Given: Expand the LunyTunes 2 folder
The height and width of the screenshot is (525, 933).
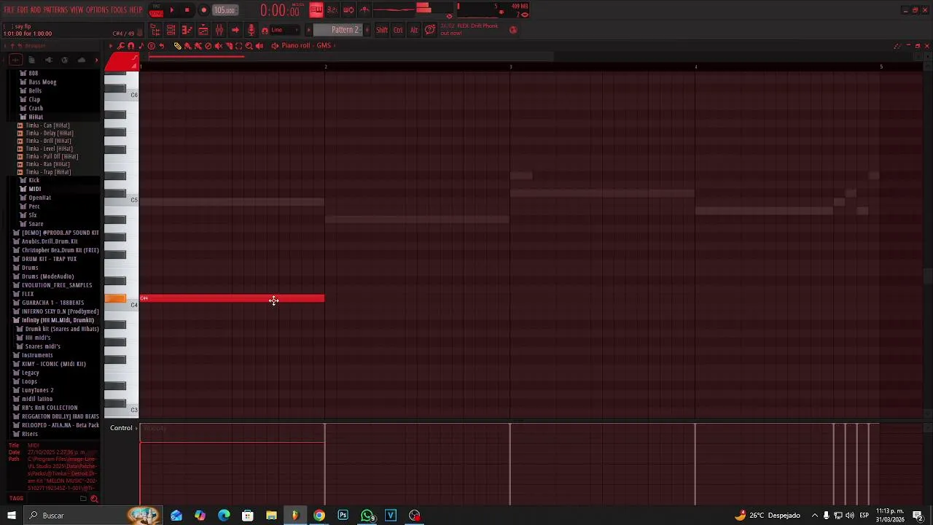Looking at the screenshot, I should [x=37, y=390].
